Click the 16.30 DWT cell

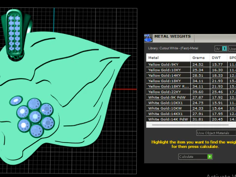218,70
